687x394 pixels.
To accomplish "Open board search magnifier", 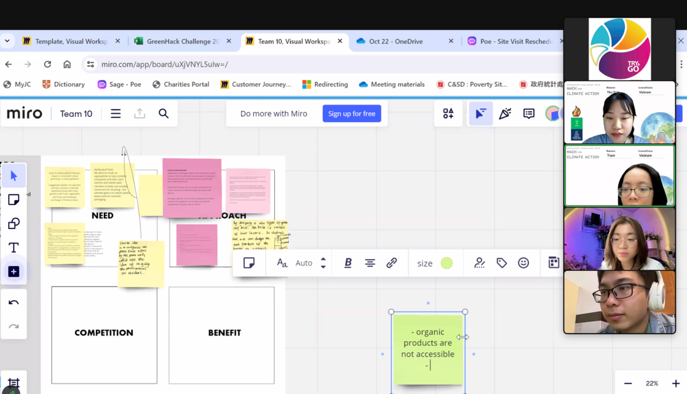I will pos(164,114).
